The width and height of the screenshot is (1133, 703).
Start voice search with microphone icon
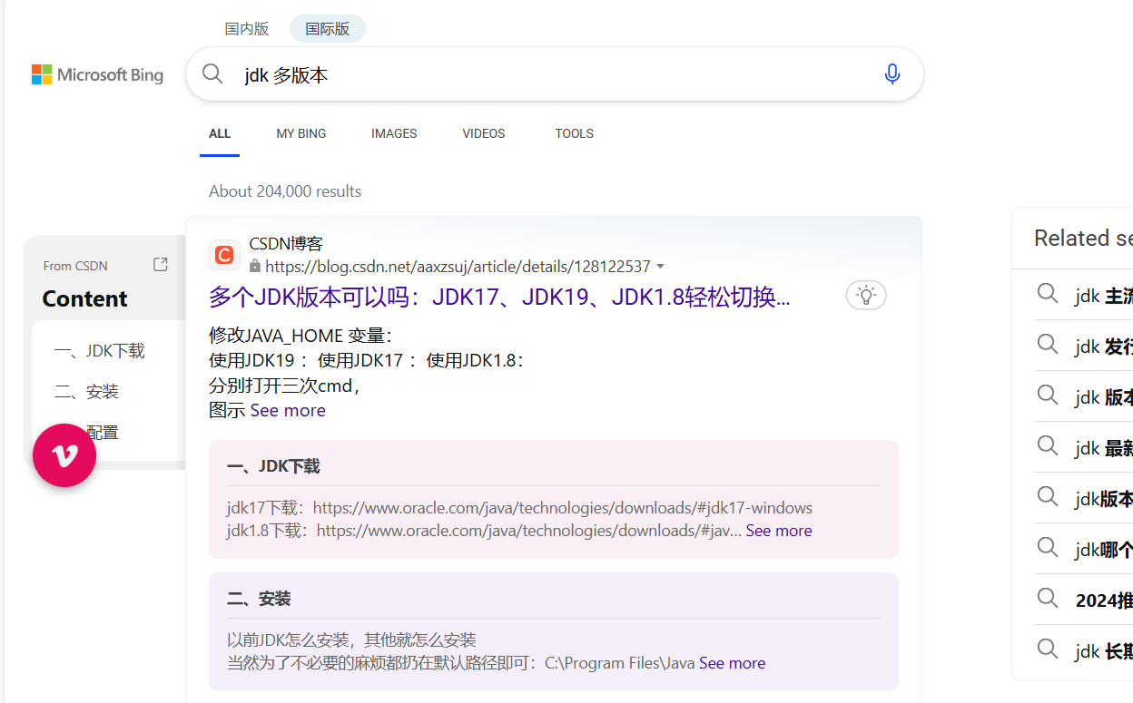tap(892, 73)
